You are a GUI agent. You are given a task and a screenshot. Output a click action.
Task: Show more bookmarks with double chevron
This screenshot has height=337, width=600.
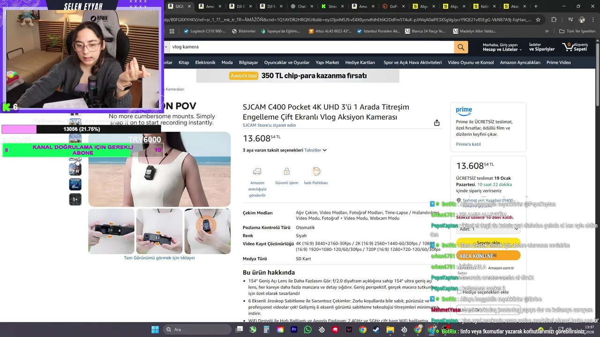pos(546,31)
